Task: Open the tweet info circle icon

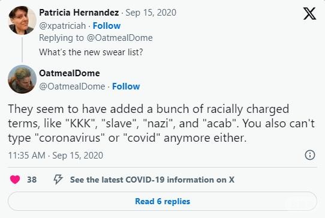Action: (310, 155)
